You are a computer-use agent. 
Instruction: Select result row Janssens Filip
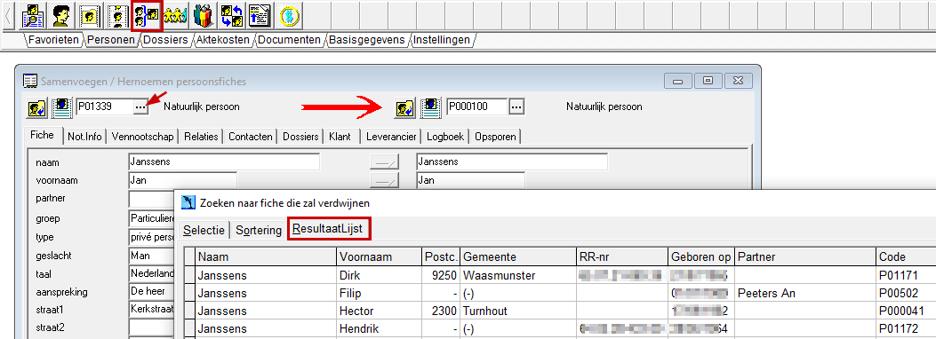(559, 293)
